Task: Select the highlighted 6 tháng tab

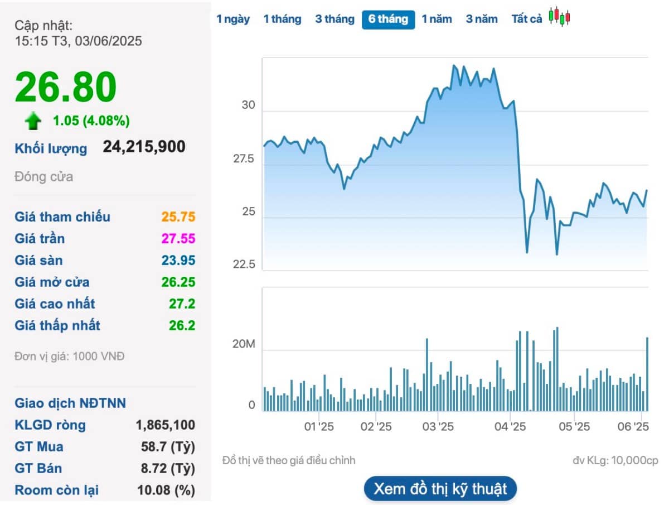Action: 388,20
